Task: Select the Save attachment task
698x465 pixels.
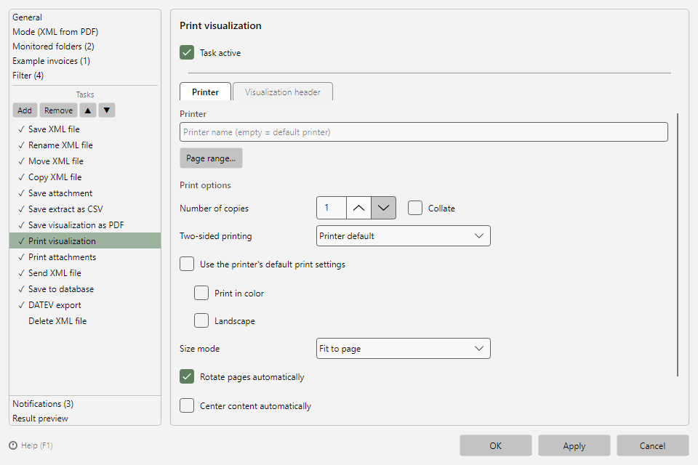Action: [x=85, y=193]
